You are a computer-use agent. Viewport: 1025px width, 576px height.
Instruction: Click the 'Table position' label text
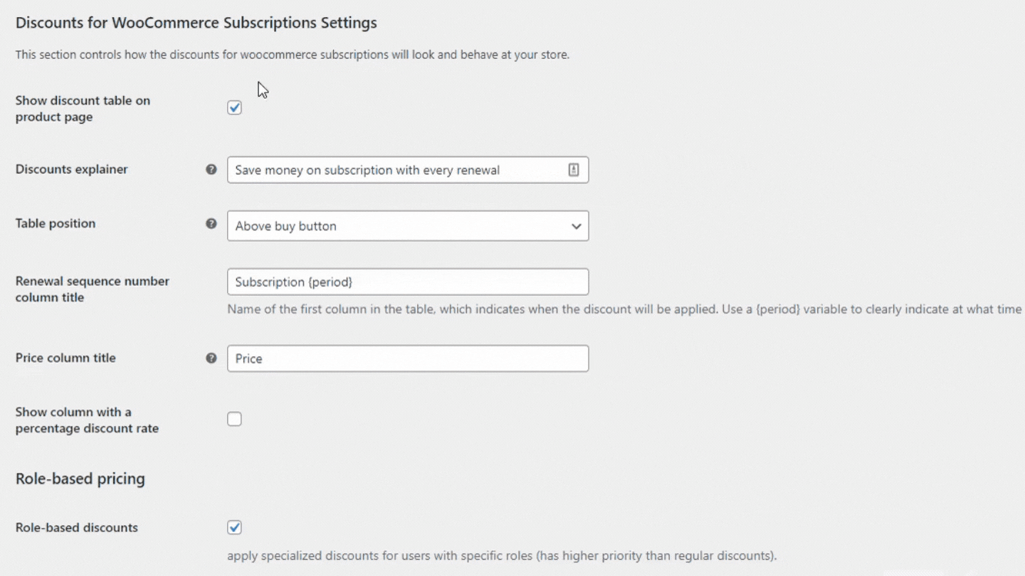[56, 223]
